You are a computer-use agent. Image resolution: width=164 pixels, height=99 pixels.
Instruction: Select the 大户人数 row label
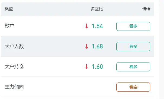coord(14,46)
